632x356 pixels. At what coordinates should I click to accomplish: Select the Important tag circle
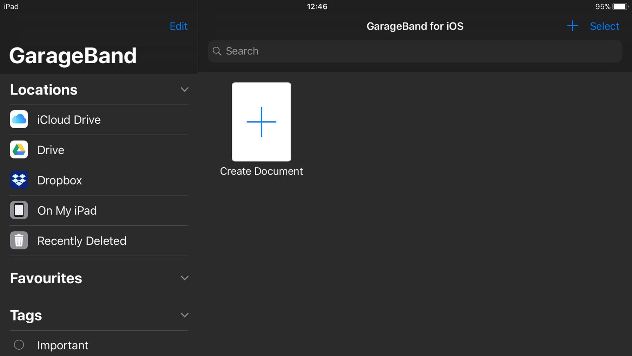pyautogui.click(x=19, y=345)
